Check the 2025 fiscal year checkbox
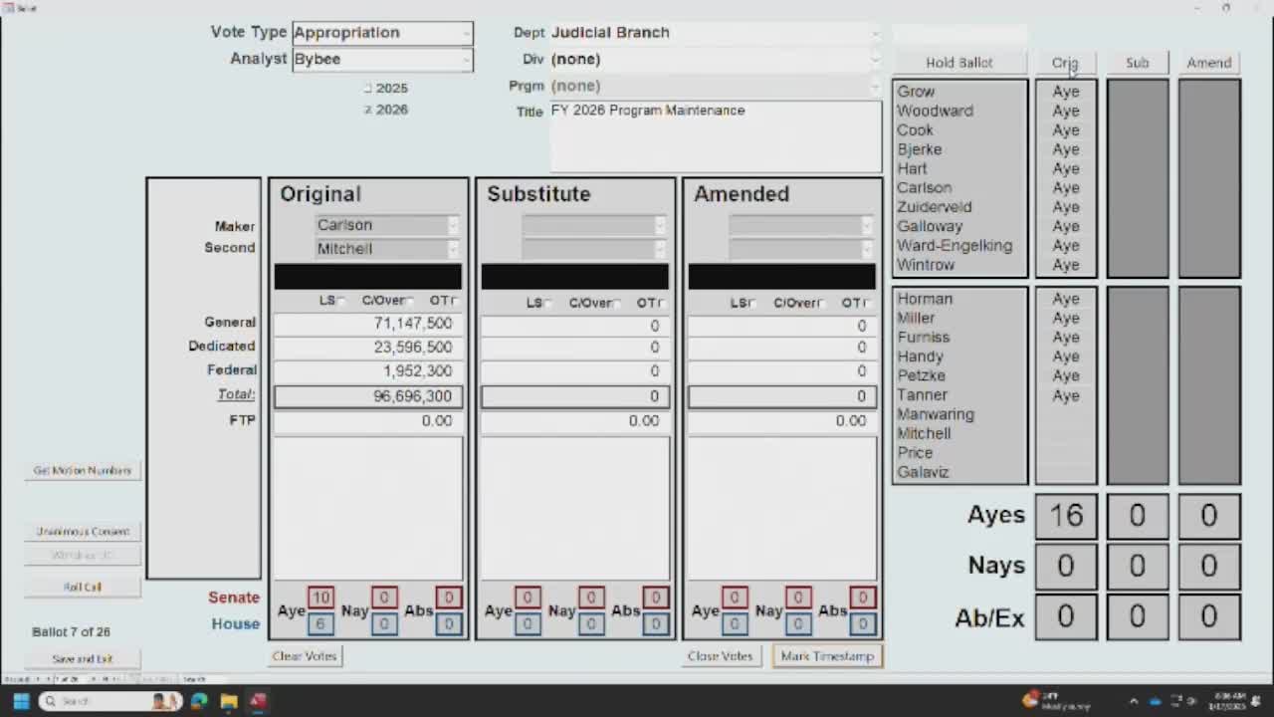 pos(368,89)
